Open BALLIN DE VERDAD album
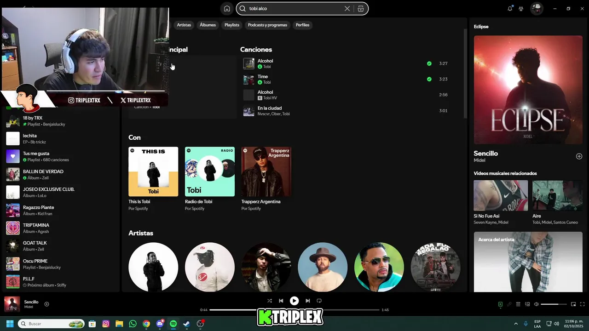This screenshot has width=589, height=331. (x=60, y=175)
